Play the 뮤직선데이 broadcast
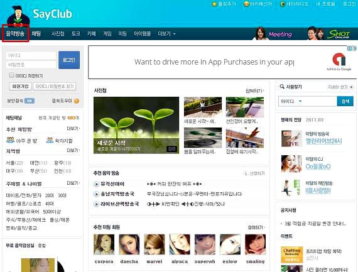 click(x=96, y=184)
